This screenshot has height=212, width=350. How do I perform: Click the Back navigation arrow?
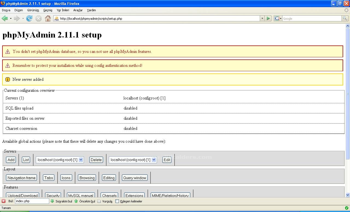pyautogui.click(x=5, y=18)
